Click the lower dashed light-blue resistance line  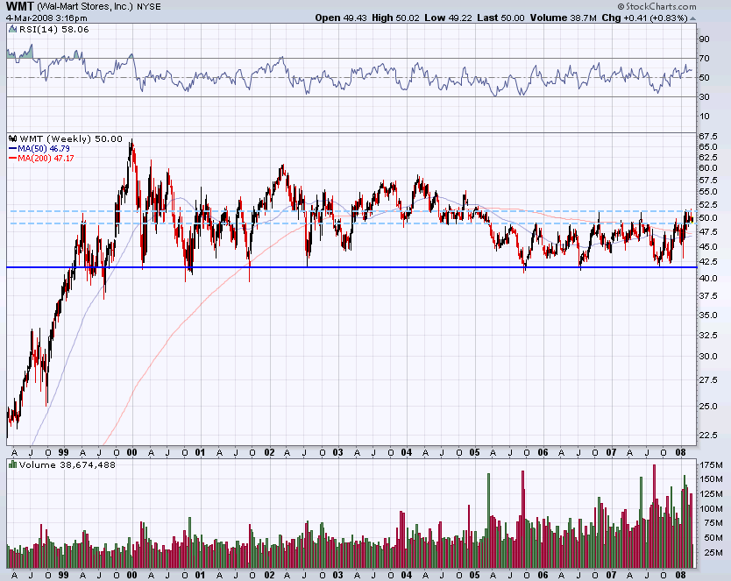351,223
